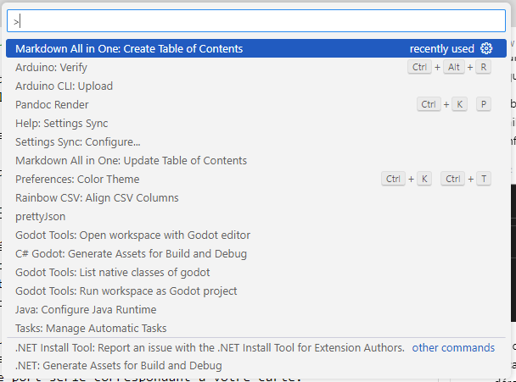Choose Arduino CLI: Upload command
516x382 pixels.
pos(64,86)
